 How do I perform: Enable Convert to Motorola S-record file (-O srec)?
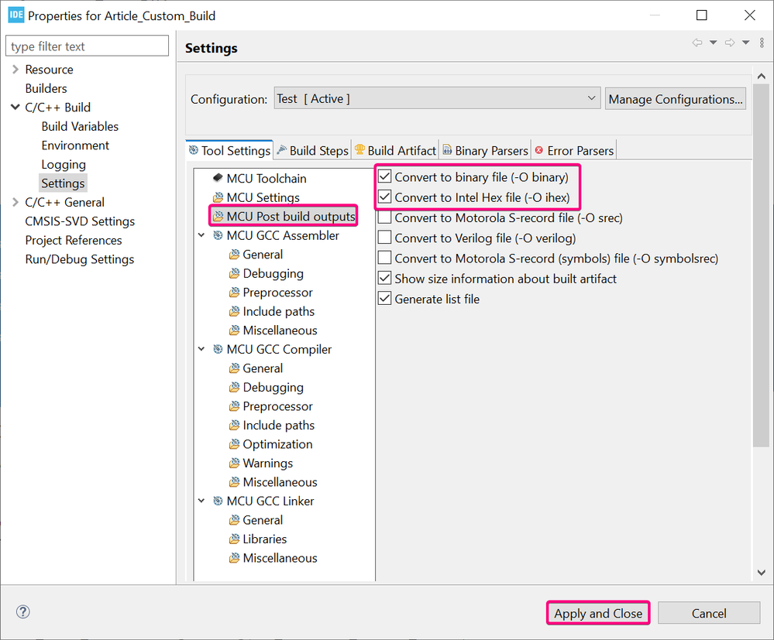coord(385,218)
